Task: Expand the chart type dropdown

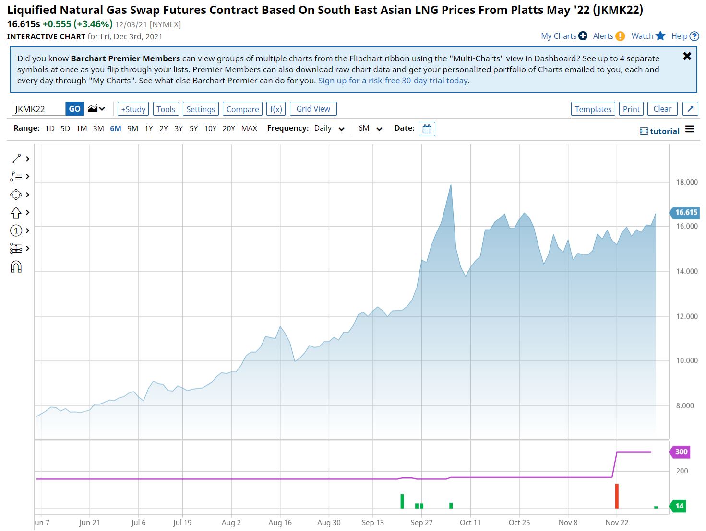Action: 96,109
